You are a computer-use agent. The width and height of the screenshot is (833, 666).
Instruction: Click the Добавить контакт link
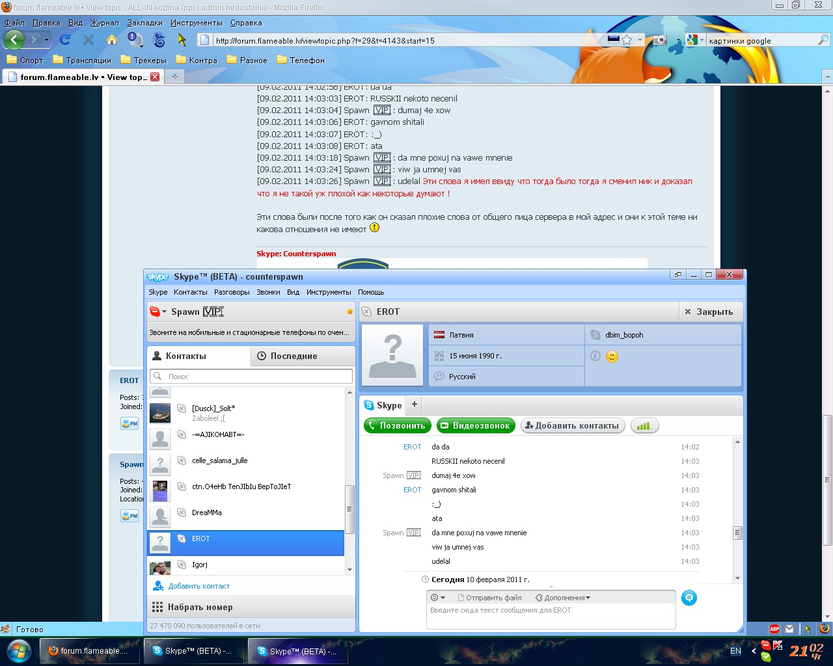pos(199,586)
